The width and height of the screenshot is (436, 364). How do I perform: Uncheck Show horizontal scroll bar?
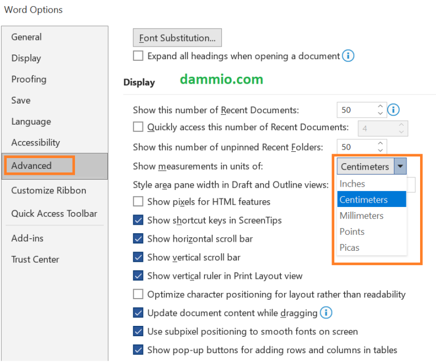coord(138,239)
